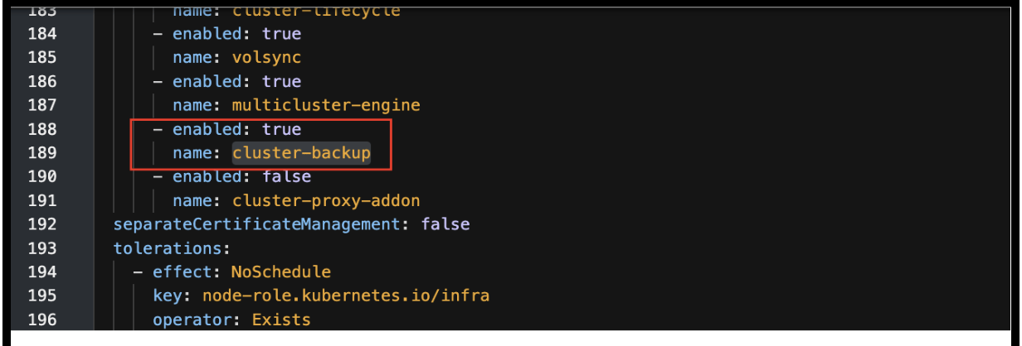Click the cluster-proxy-addon name value
Viewport: 1022px width, 346px height.
[x=326, y=201]
